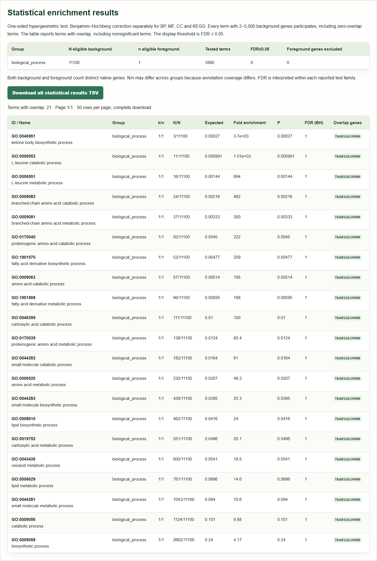Select 'ketone body biosynthetic process' term name

[42, 143]
